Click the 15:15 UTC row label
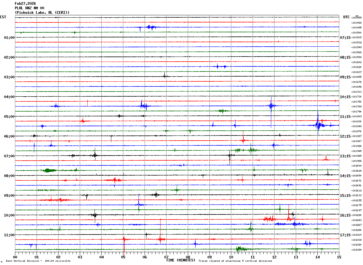 tap(345, 196)
